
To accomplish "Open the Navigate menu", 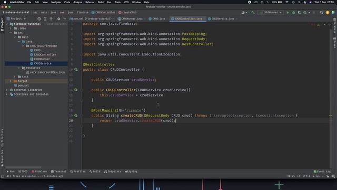I will point(56,2).
